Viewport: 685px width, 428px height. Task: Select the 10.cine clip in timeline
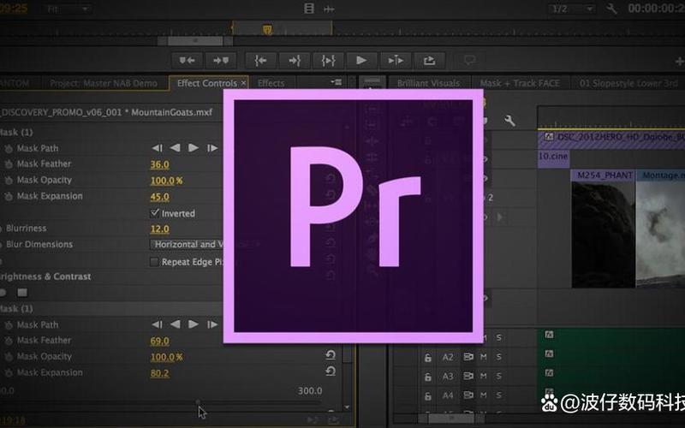point(553,158)
